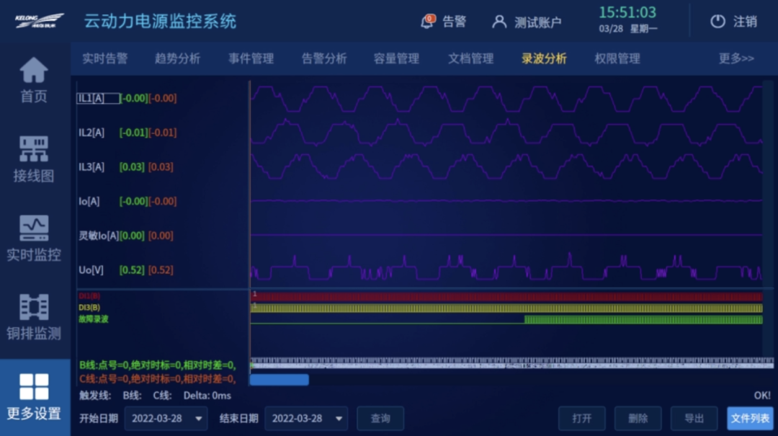This screenshot has height=436, width=778.
Task: Click the orange [0.03] IL3 value
Action: [161, 167]
